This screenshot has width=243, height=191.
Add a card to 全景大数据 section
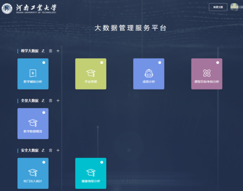point(58,101)
